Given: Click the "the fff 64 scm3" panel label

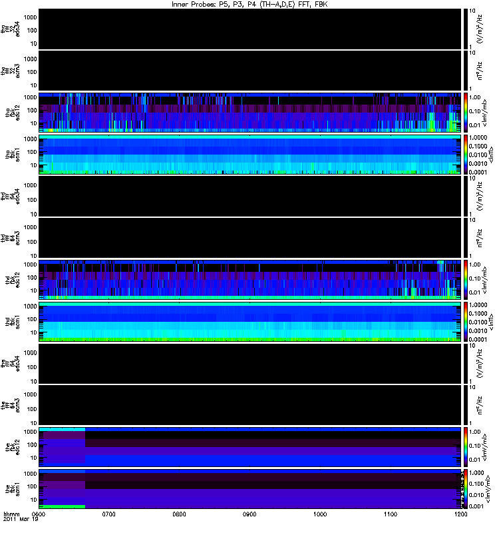Looking at the screenshot, I should click(10, 406).
